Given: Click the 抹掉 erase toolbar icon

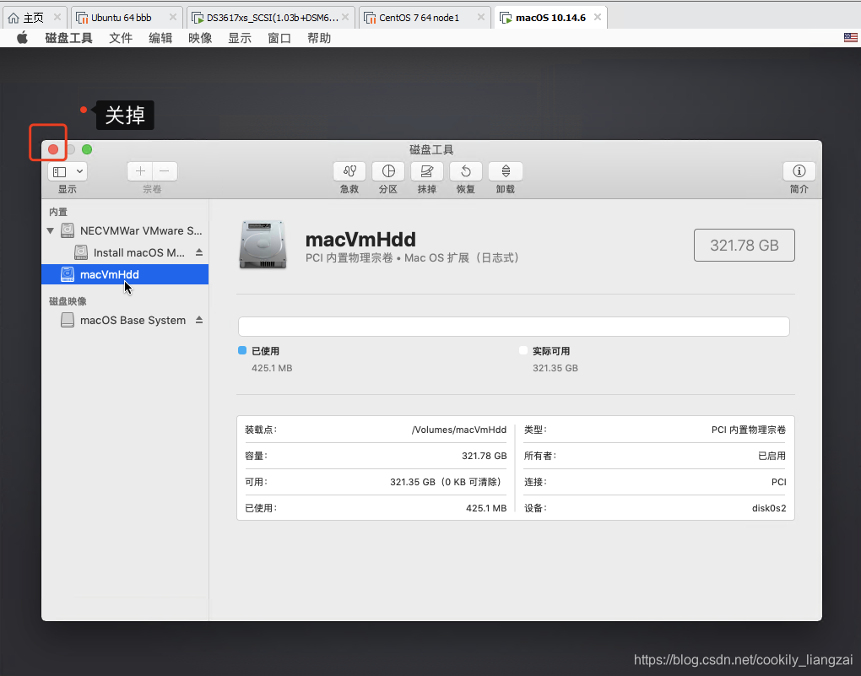Looking at the screenshot, I should point(426,171).
